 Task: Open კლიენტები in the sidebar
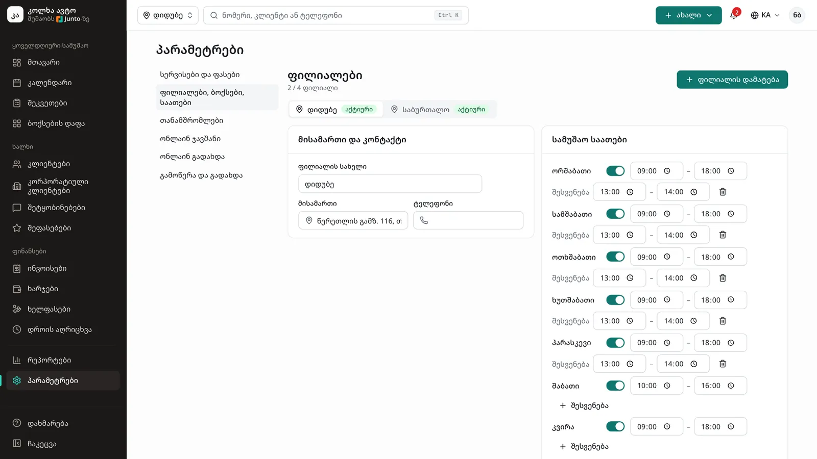(63, 164)
